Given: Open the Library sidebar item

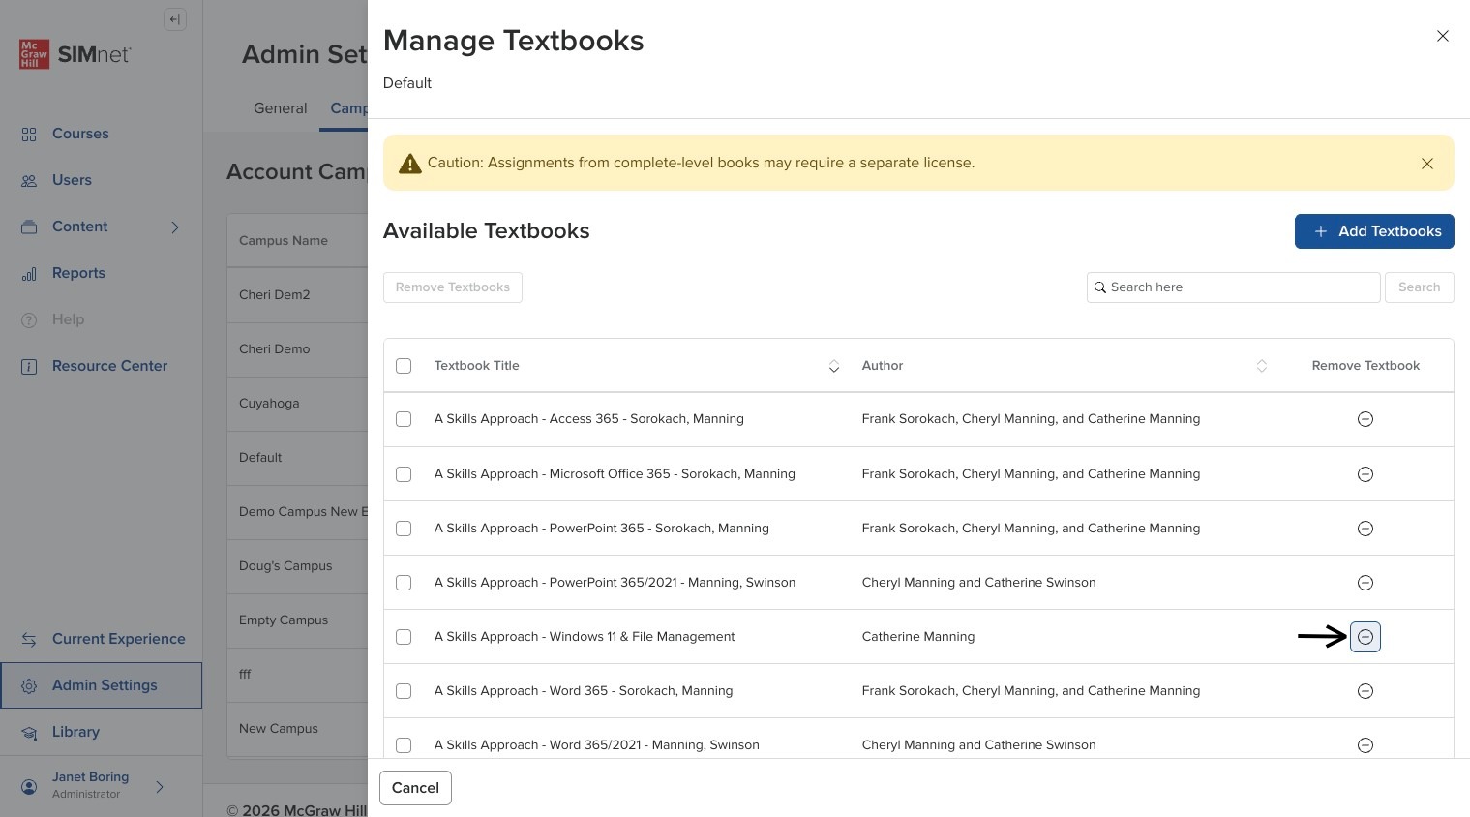Looking at the screenshot, I should [x=75, y=732].
